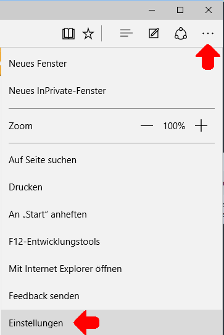Image resolution: width=224 pixels, height=335 pixels.
Task: Increase zoom with the plus button
Action: point(201,125)
